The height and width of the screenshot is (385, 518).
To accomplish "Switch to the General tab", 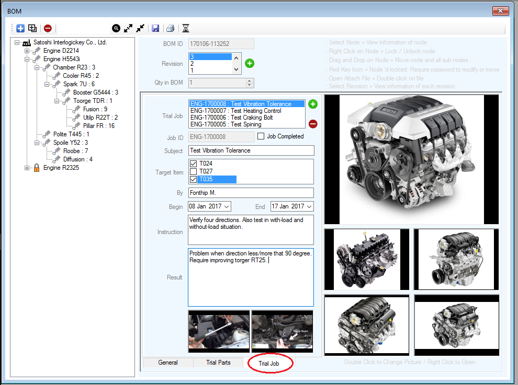I will [168, 363].
